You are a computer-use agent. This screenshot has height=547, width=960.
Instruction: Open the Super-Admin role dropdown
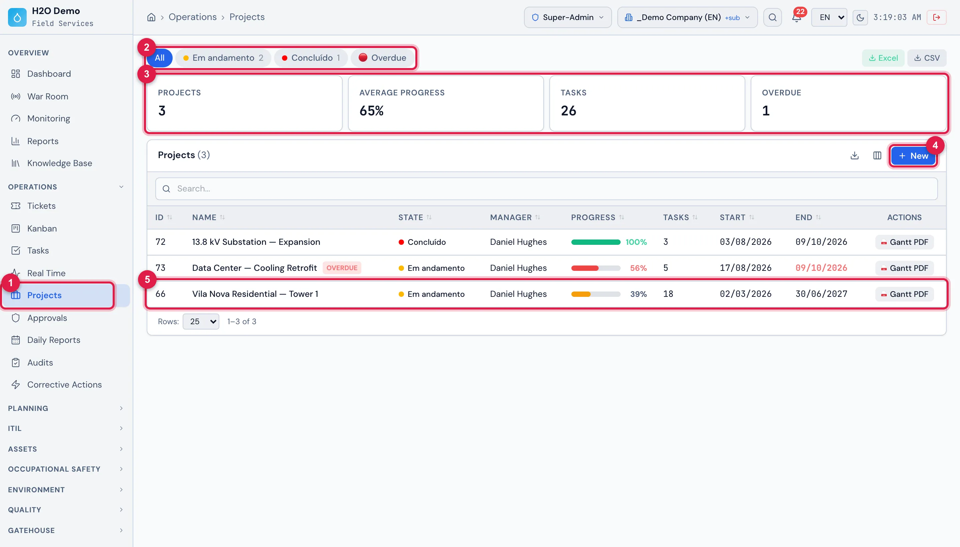click(x=568, y=17)
